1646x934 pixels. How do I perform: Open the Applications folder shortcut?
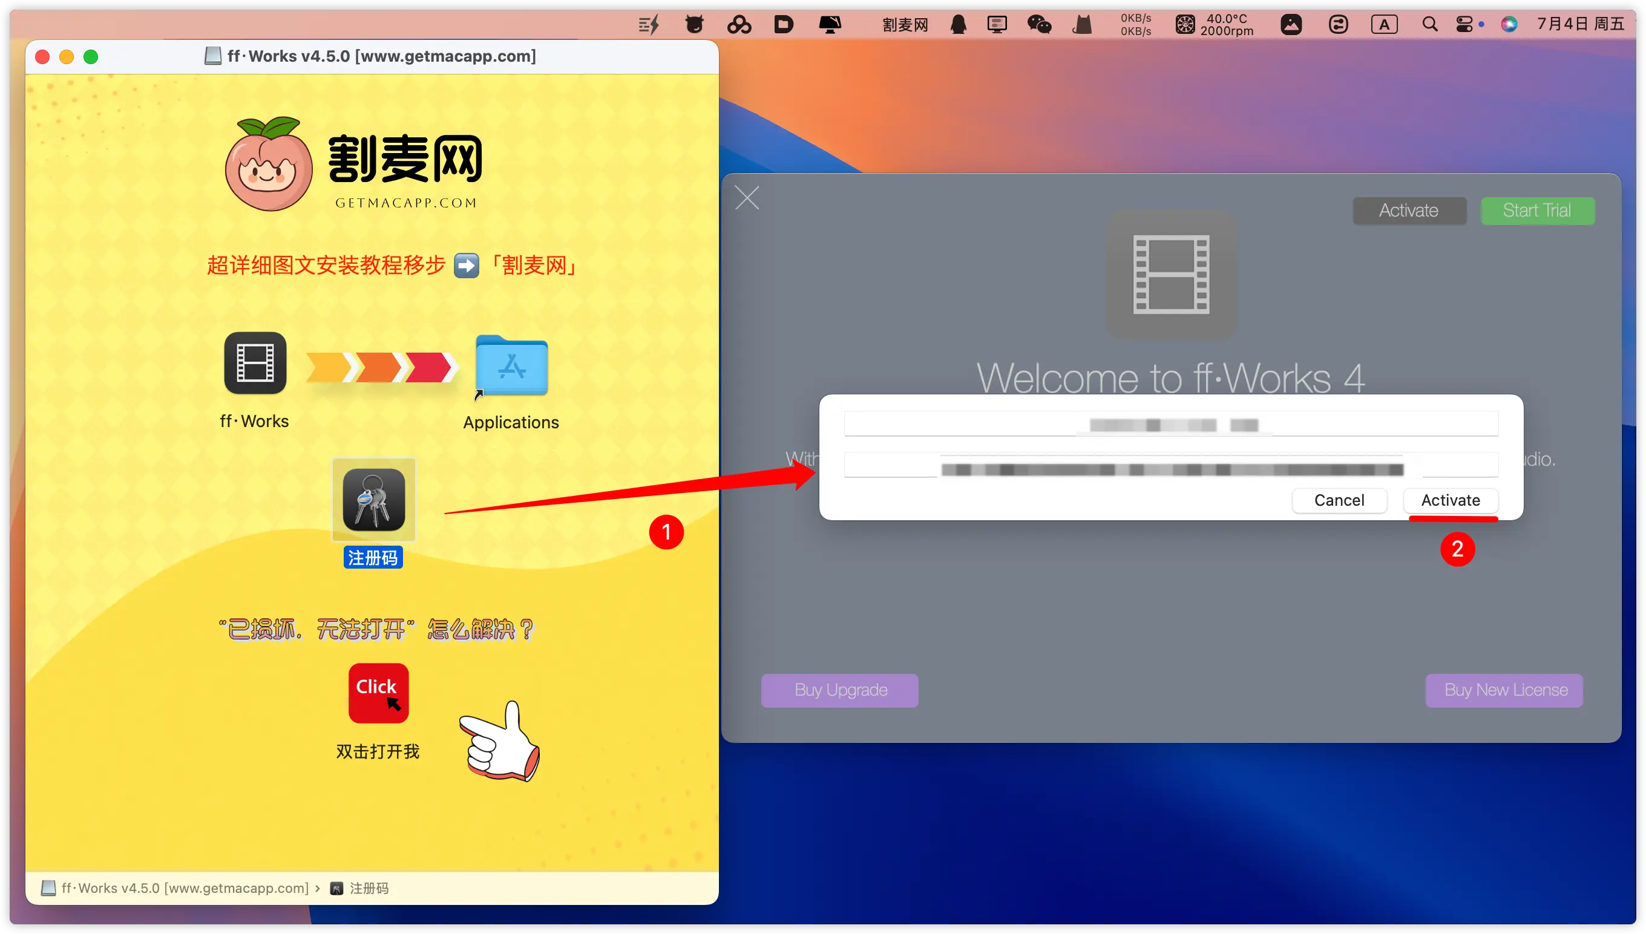coord(511,365)
